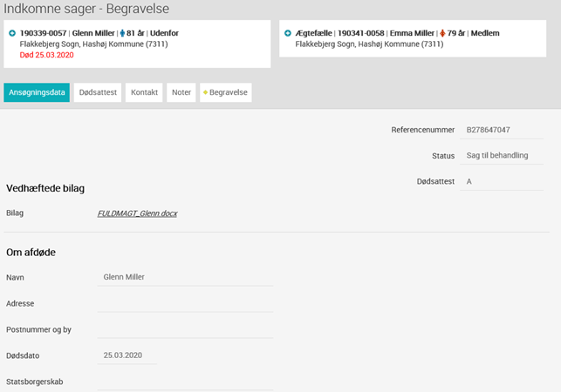Open attachment FULDMAGT_Glenn.docx

(x=137, y=213)
